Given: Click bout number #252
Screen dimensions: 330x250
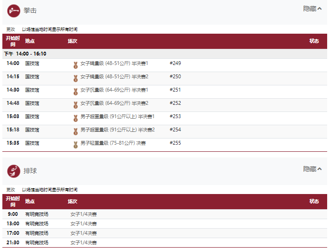Looking at the screenshot, I should 175,103.
